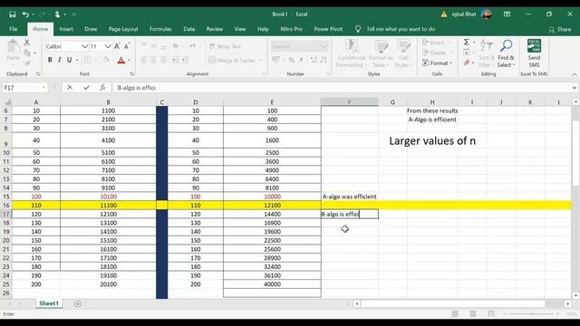Image resolution: width=580 pixels, height=326 pixels.
Task: Increase the font size
Action: [117, 46]
